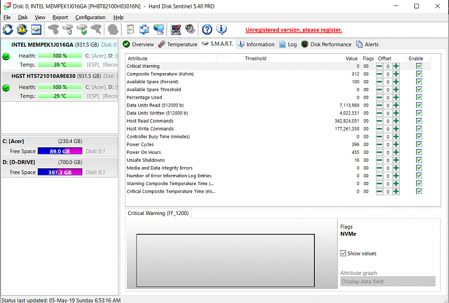Click minus offset for Available Spare (Percent)

pyautogui.click(x=380, y=82)
